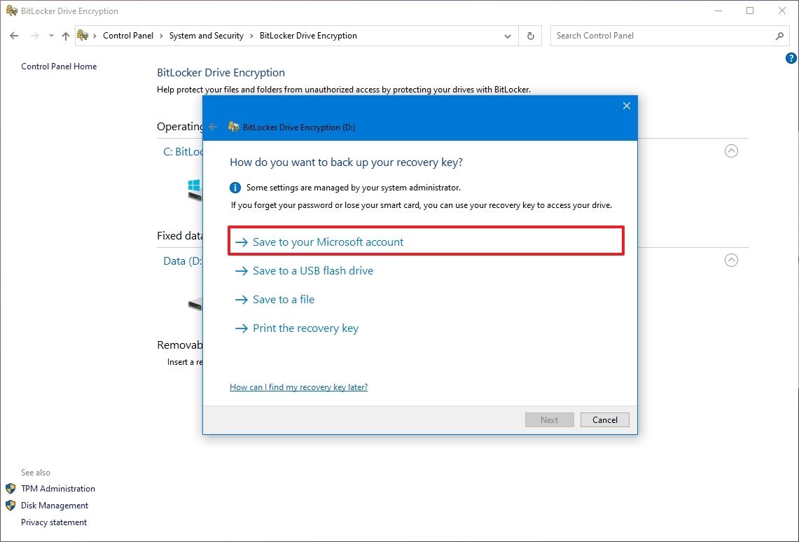Open the Privacy statement link

pos(54,522)
